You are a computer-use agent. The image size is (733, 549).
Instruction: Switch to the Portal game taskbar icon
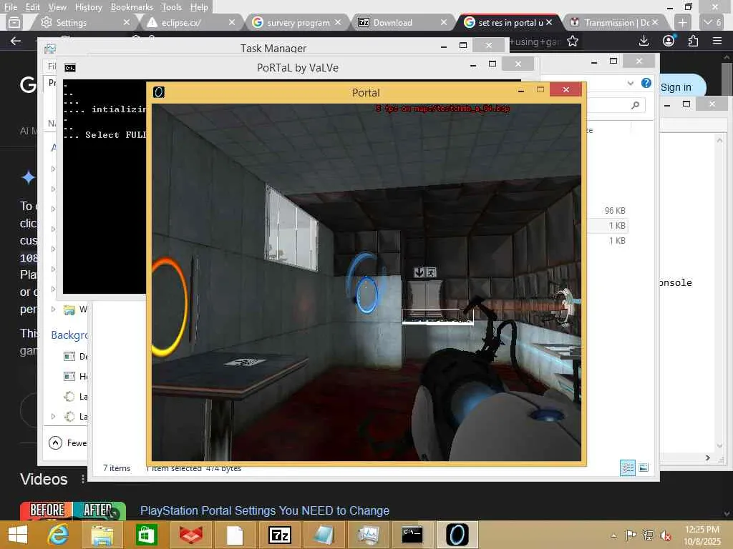pyautogui.click(x=457, y=535)
